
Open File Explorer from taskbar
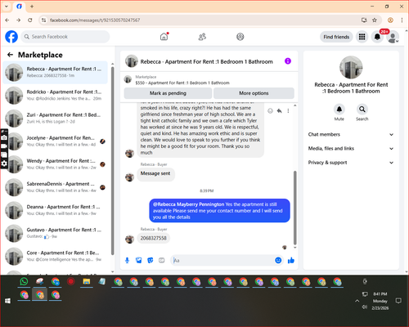(87, 281)
